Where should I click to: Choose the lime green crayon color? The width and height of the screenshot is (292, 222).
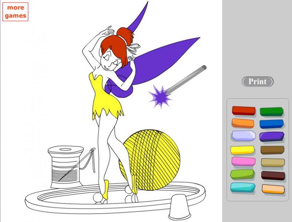pos(242,174)
